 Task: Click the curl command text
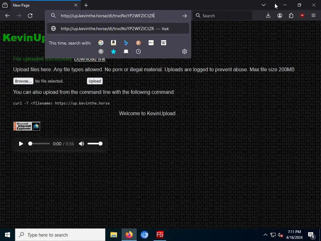tap(61, 103)
